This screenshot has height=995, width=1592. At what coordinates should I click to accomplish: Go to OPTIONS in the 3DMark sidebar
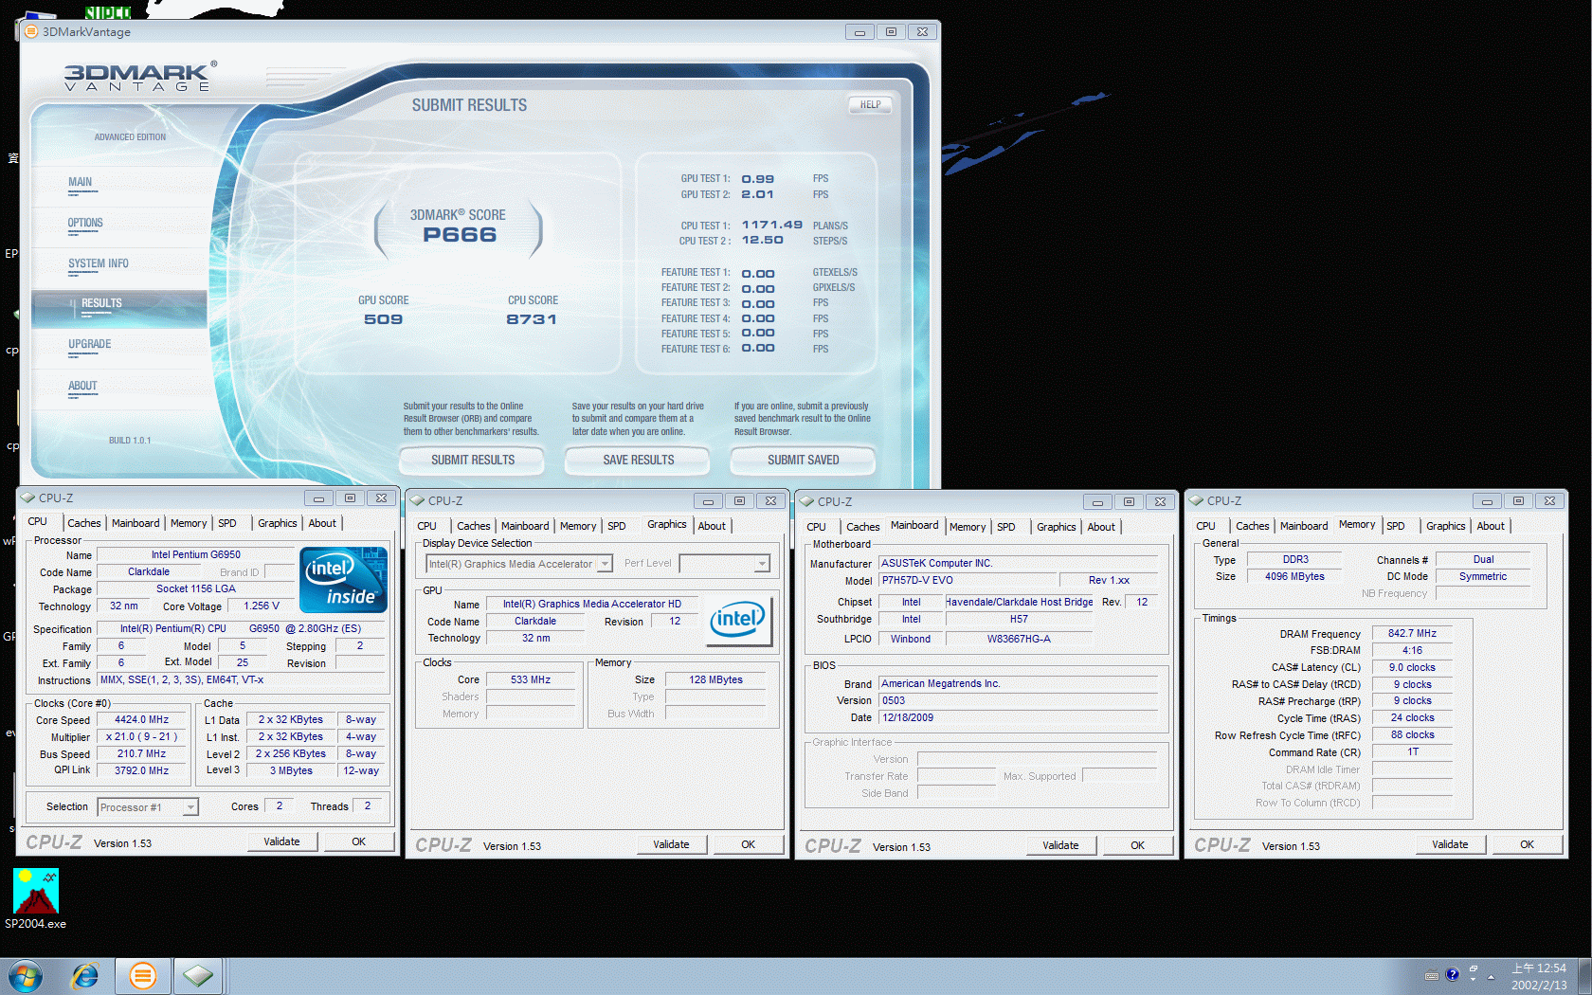click(x=85, y=224)
